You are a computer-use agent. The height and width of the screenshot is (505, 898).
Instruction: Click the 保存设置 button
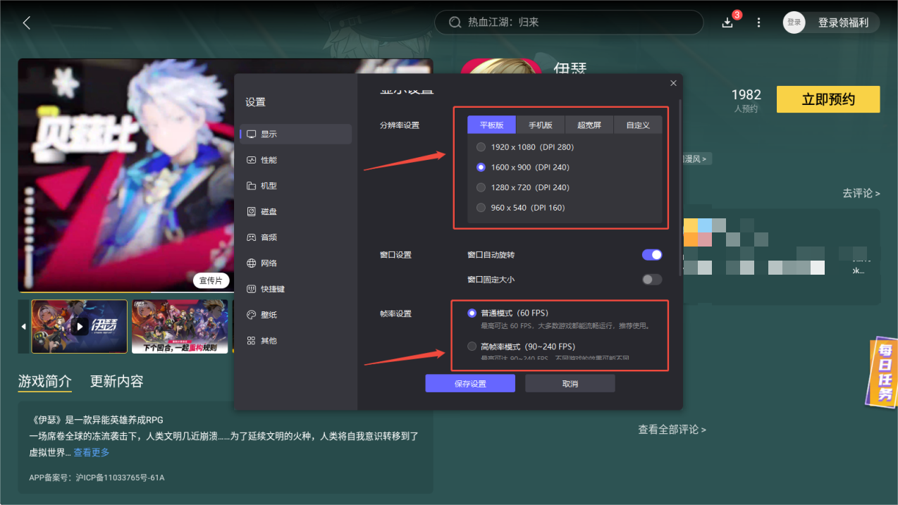click(x=470, y=384)
